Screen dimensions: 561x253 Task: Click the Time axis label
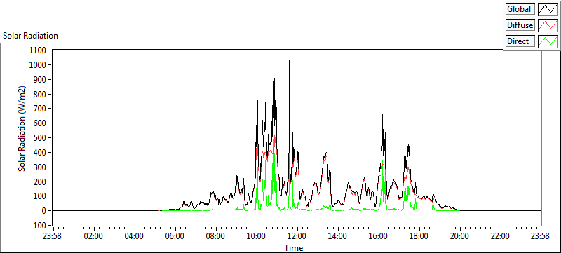[x=294, y=247]
